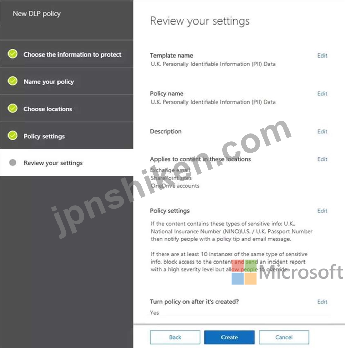This screenshot has width=345, height=348.
Task: Click Create to create the DLP policy
Action: pyautogui.click(x=229, y=337)
